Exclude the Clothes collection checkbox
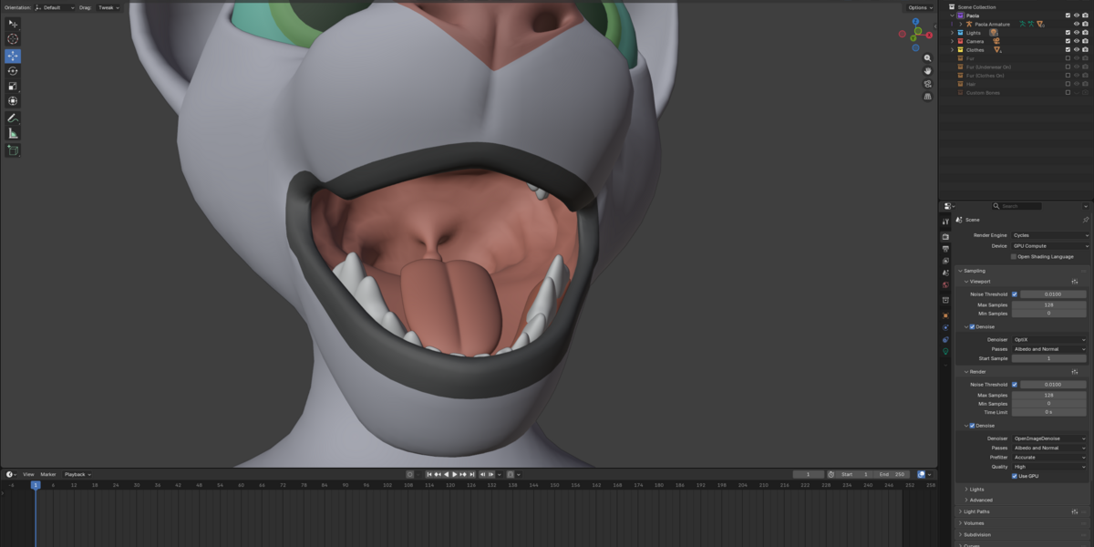The image size is (1094, 547). pos(1068,49)
